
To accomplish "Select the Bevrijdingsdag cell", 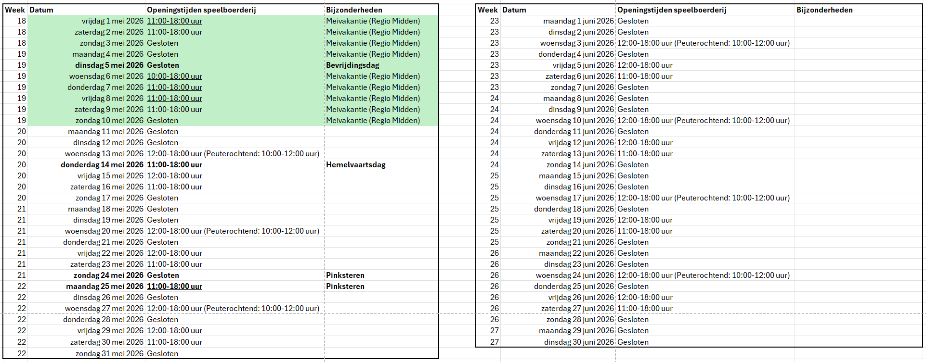I will pyautogui.click(x=352, y=65).
